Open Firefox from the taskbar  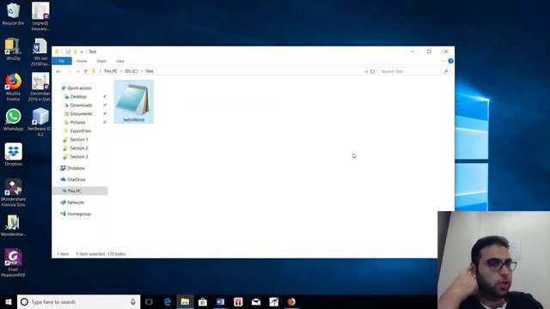pyautogui.click(x=291, y=302)
